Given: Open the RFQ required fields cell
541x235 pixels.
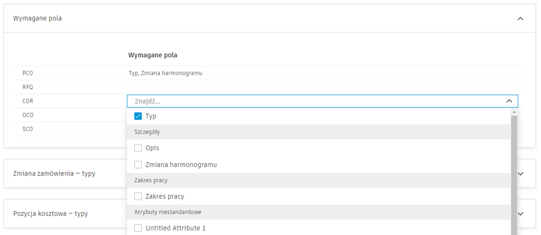Looking at the screenshot, I should [x=321, y=87].
